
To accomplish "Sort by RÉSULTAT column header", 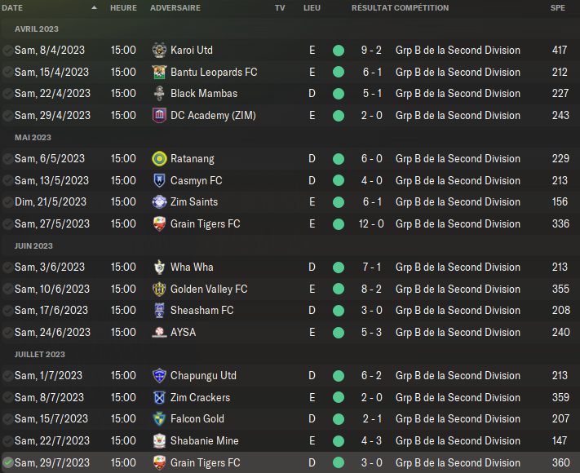I will pyautogui.click(x=371, y=8).
